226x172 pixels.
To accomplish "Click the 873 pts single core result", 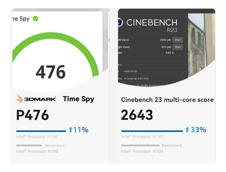I will click(166, 47).
